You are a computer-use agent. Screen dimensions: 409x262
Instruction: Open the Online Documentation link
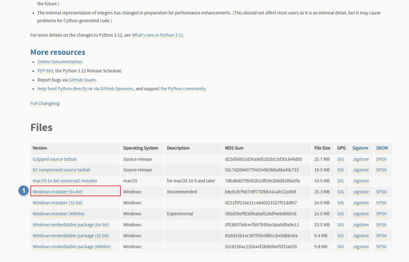click(x=60, y=62)
